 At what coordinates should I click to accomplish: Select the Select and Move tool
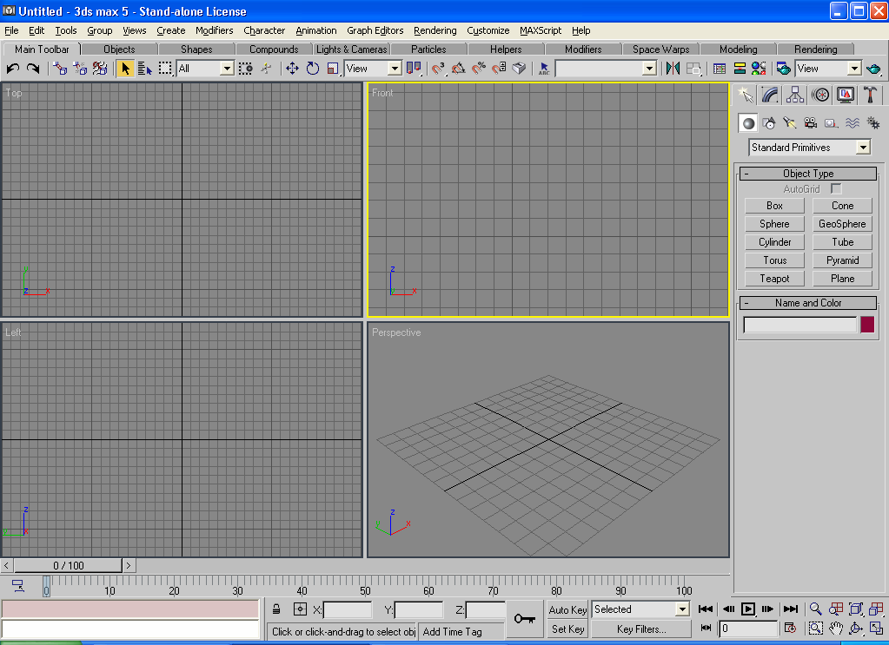[292, 69]
